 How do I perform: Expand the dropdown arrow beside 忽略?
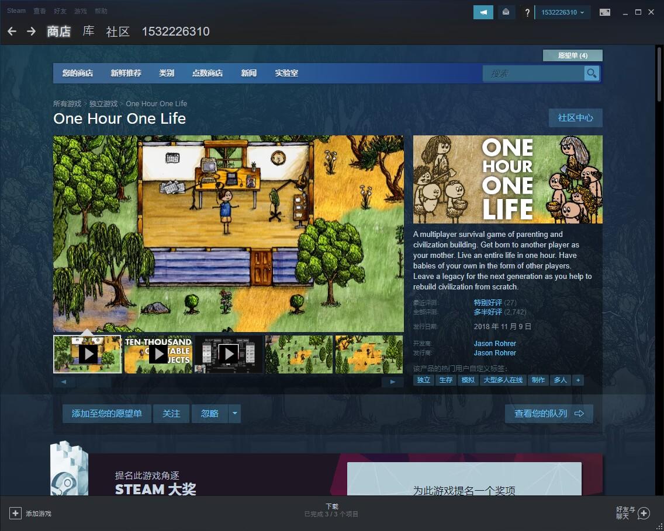[234, 414]
